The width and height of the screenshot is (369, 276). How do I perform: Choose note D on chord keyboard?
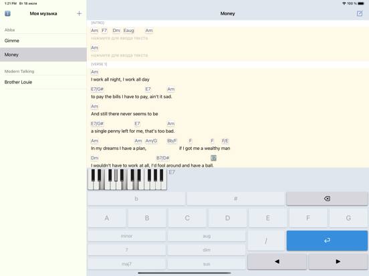point(227,218)
